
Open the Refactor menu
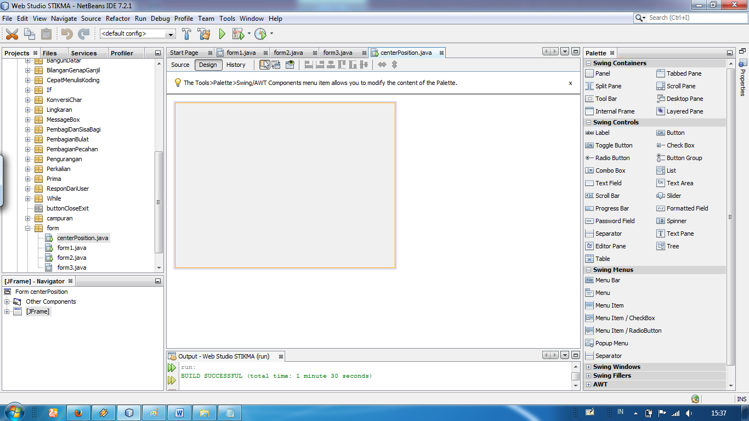(118, 18)
